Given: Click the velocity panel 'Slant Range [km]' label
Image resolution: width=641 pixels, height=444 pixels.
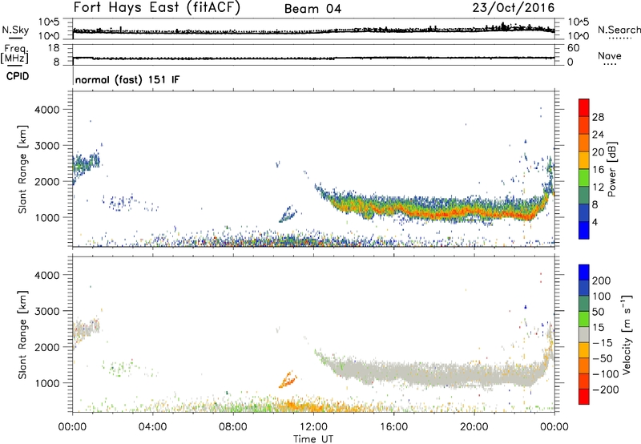Looking at the screenshot, I should tap(22, 334).
